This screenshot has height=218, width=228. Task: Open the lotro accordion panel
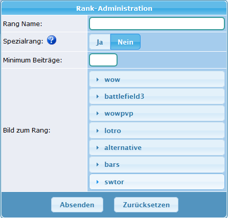pyautogui.click(x=157, y=130)
